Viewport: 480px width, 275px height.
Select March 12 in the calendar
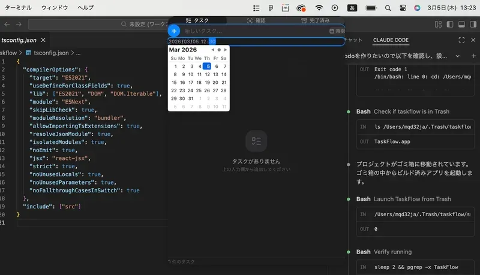[207, 74]
